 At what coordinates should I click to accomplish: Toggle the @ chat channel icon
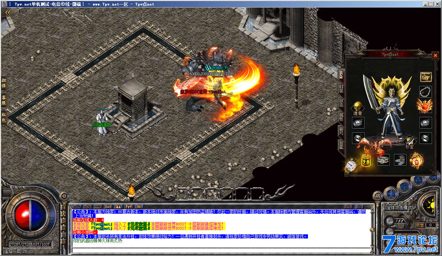click(x=64, y=242)
